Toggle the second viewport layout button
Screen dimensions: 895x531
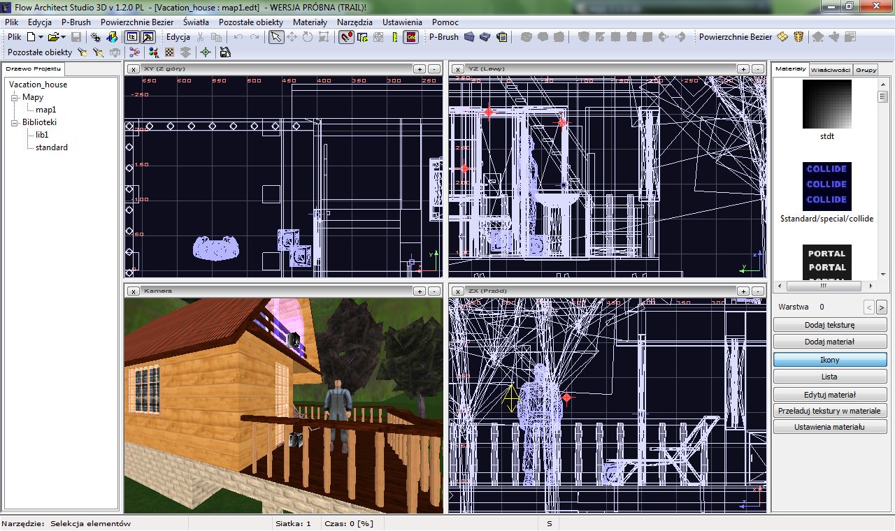tap(148, 37)
